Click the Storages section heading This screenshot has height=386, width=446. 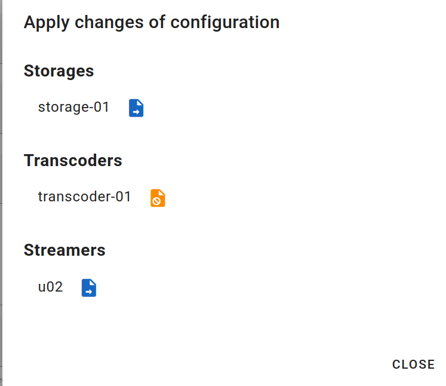point(59,71)
